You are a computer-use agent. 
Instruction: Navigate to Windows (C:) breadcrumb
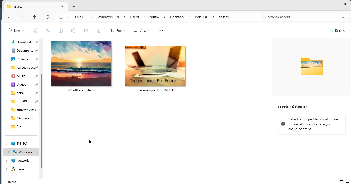108,17
